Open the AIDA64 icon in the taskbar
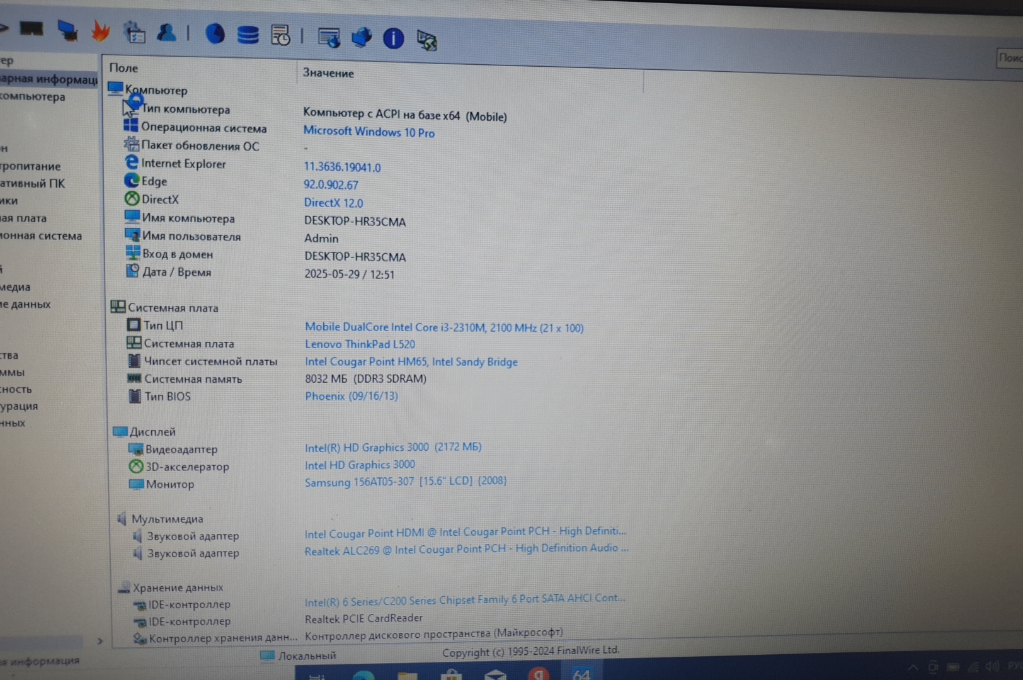1023x680 pixels. tap(581, 674)
